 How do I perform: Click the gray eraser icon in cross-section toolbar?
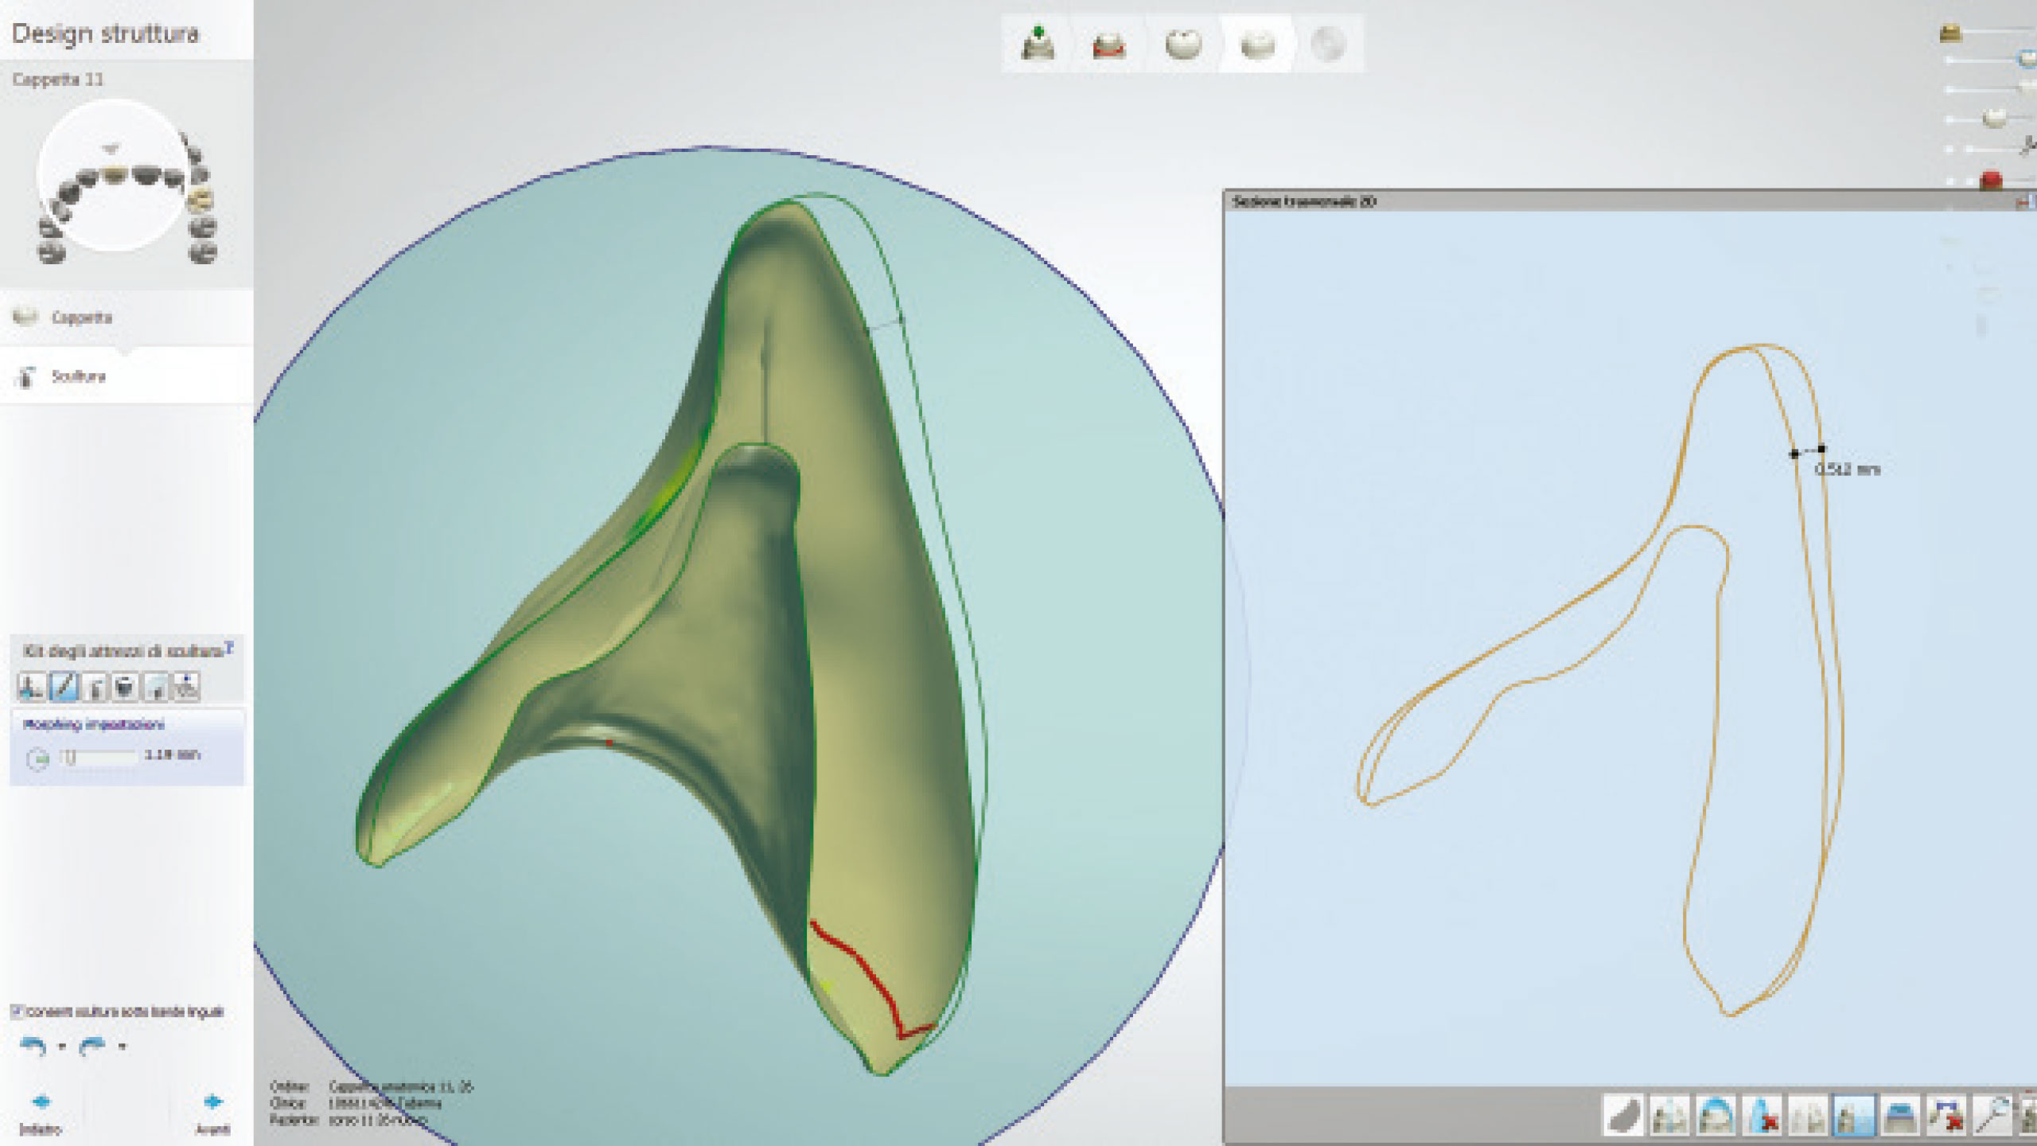1623,1116
